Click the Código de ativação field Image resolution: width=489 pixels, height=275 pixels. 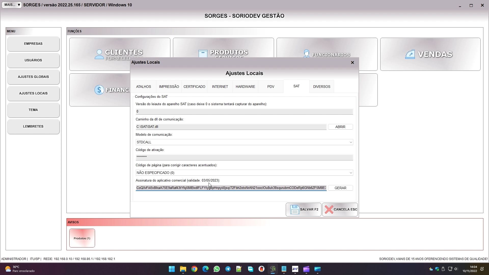click(244, 157)
